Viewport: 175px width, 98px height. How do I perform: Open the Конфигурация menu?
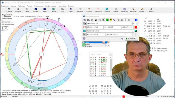pyautogui.click(x=50, y=6)
